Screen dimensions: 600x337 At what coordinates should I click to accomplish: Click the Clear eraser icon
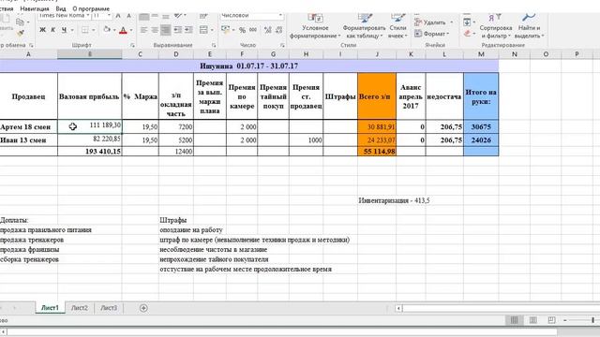[x=467, y=34]
